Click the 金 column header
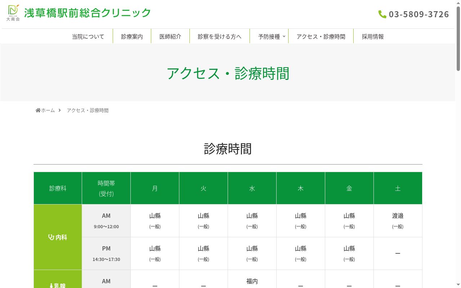The image size is (461, 288). coord(349,188)
